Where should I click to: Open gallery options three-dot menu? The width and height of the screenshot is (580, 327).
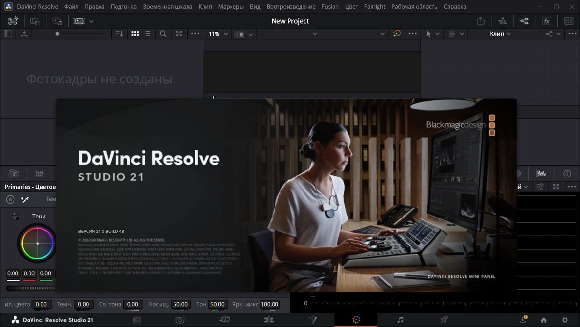click(x=195, y=34)
